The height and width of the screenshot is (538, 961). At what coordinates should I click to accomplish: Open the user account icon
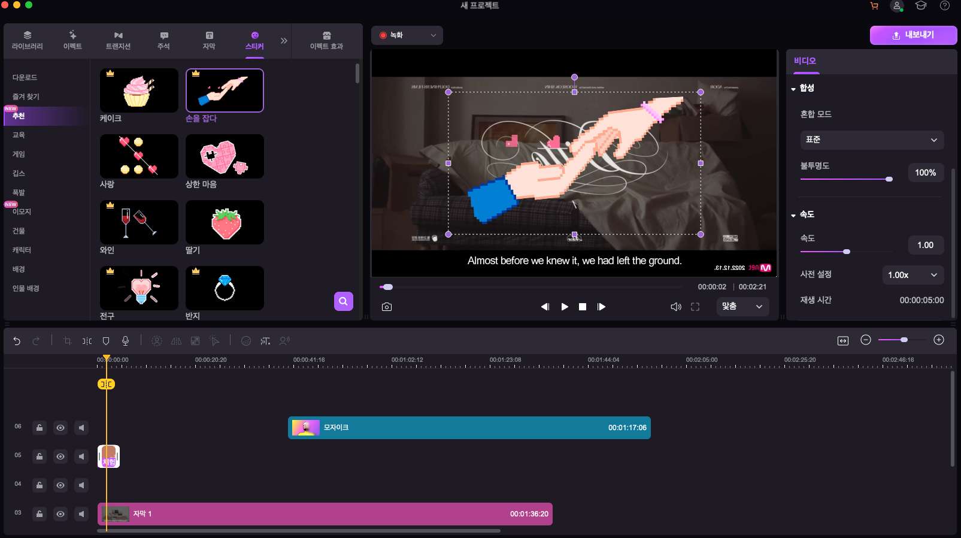(x=897, y=6)
